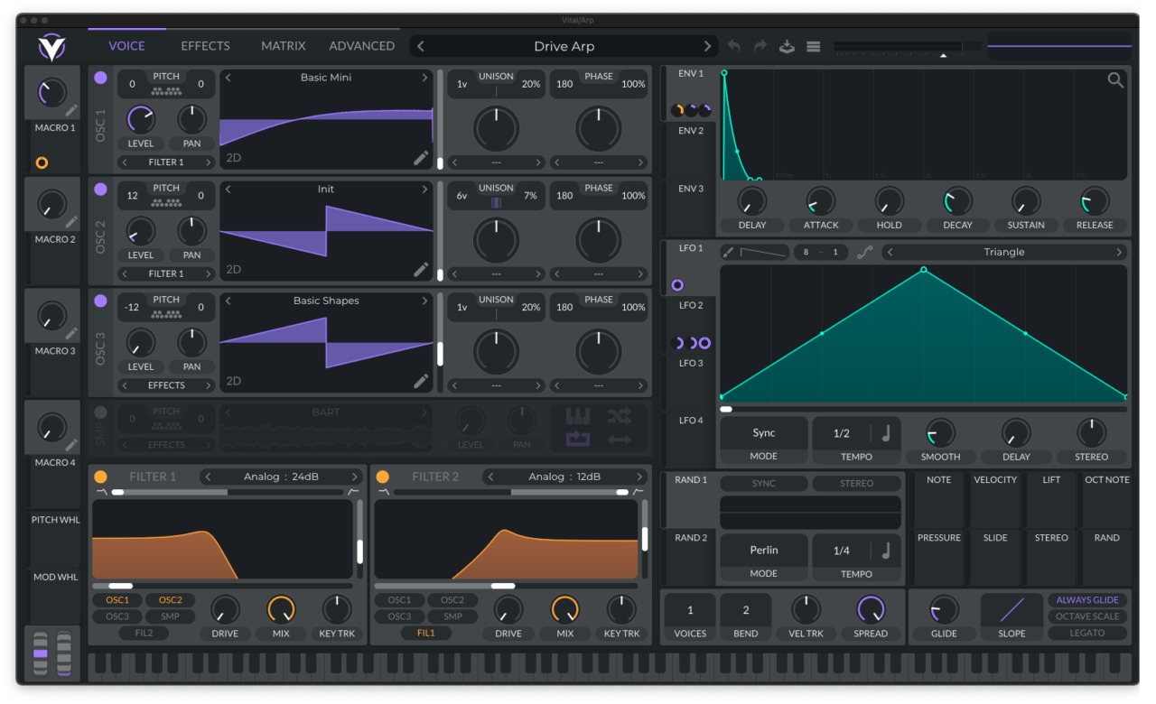Toggle the ALWAYS GLIDE button
Viewport: 1156px width, 704px height.
coord(1087,600)
